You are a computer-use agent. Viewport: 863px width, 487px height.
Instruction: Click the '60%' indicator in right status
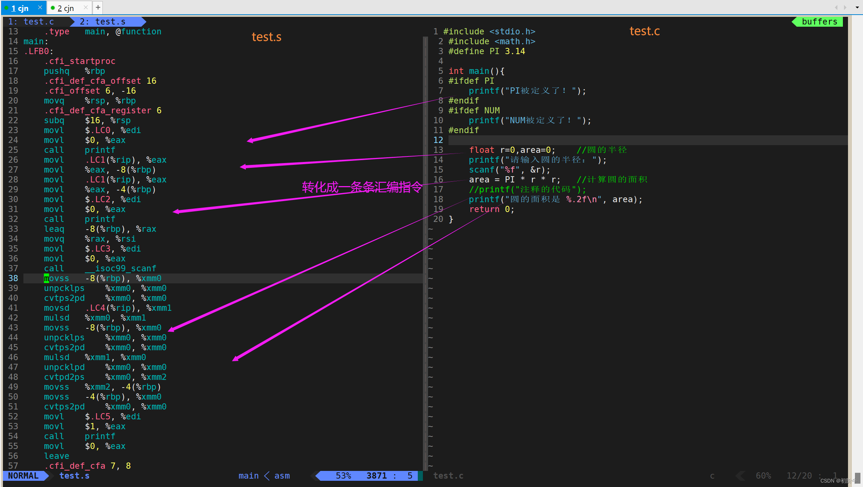point(763,476)
